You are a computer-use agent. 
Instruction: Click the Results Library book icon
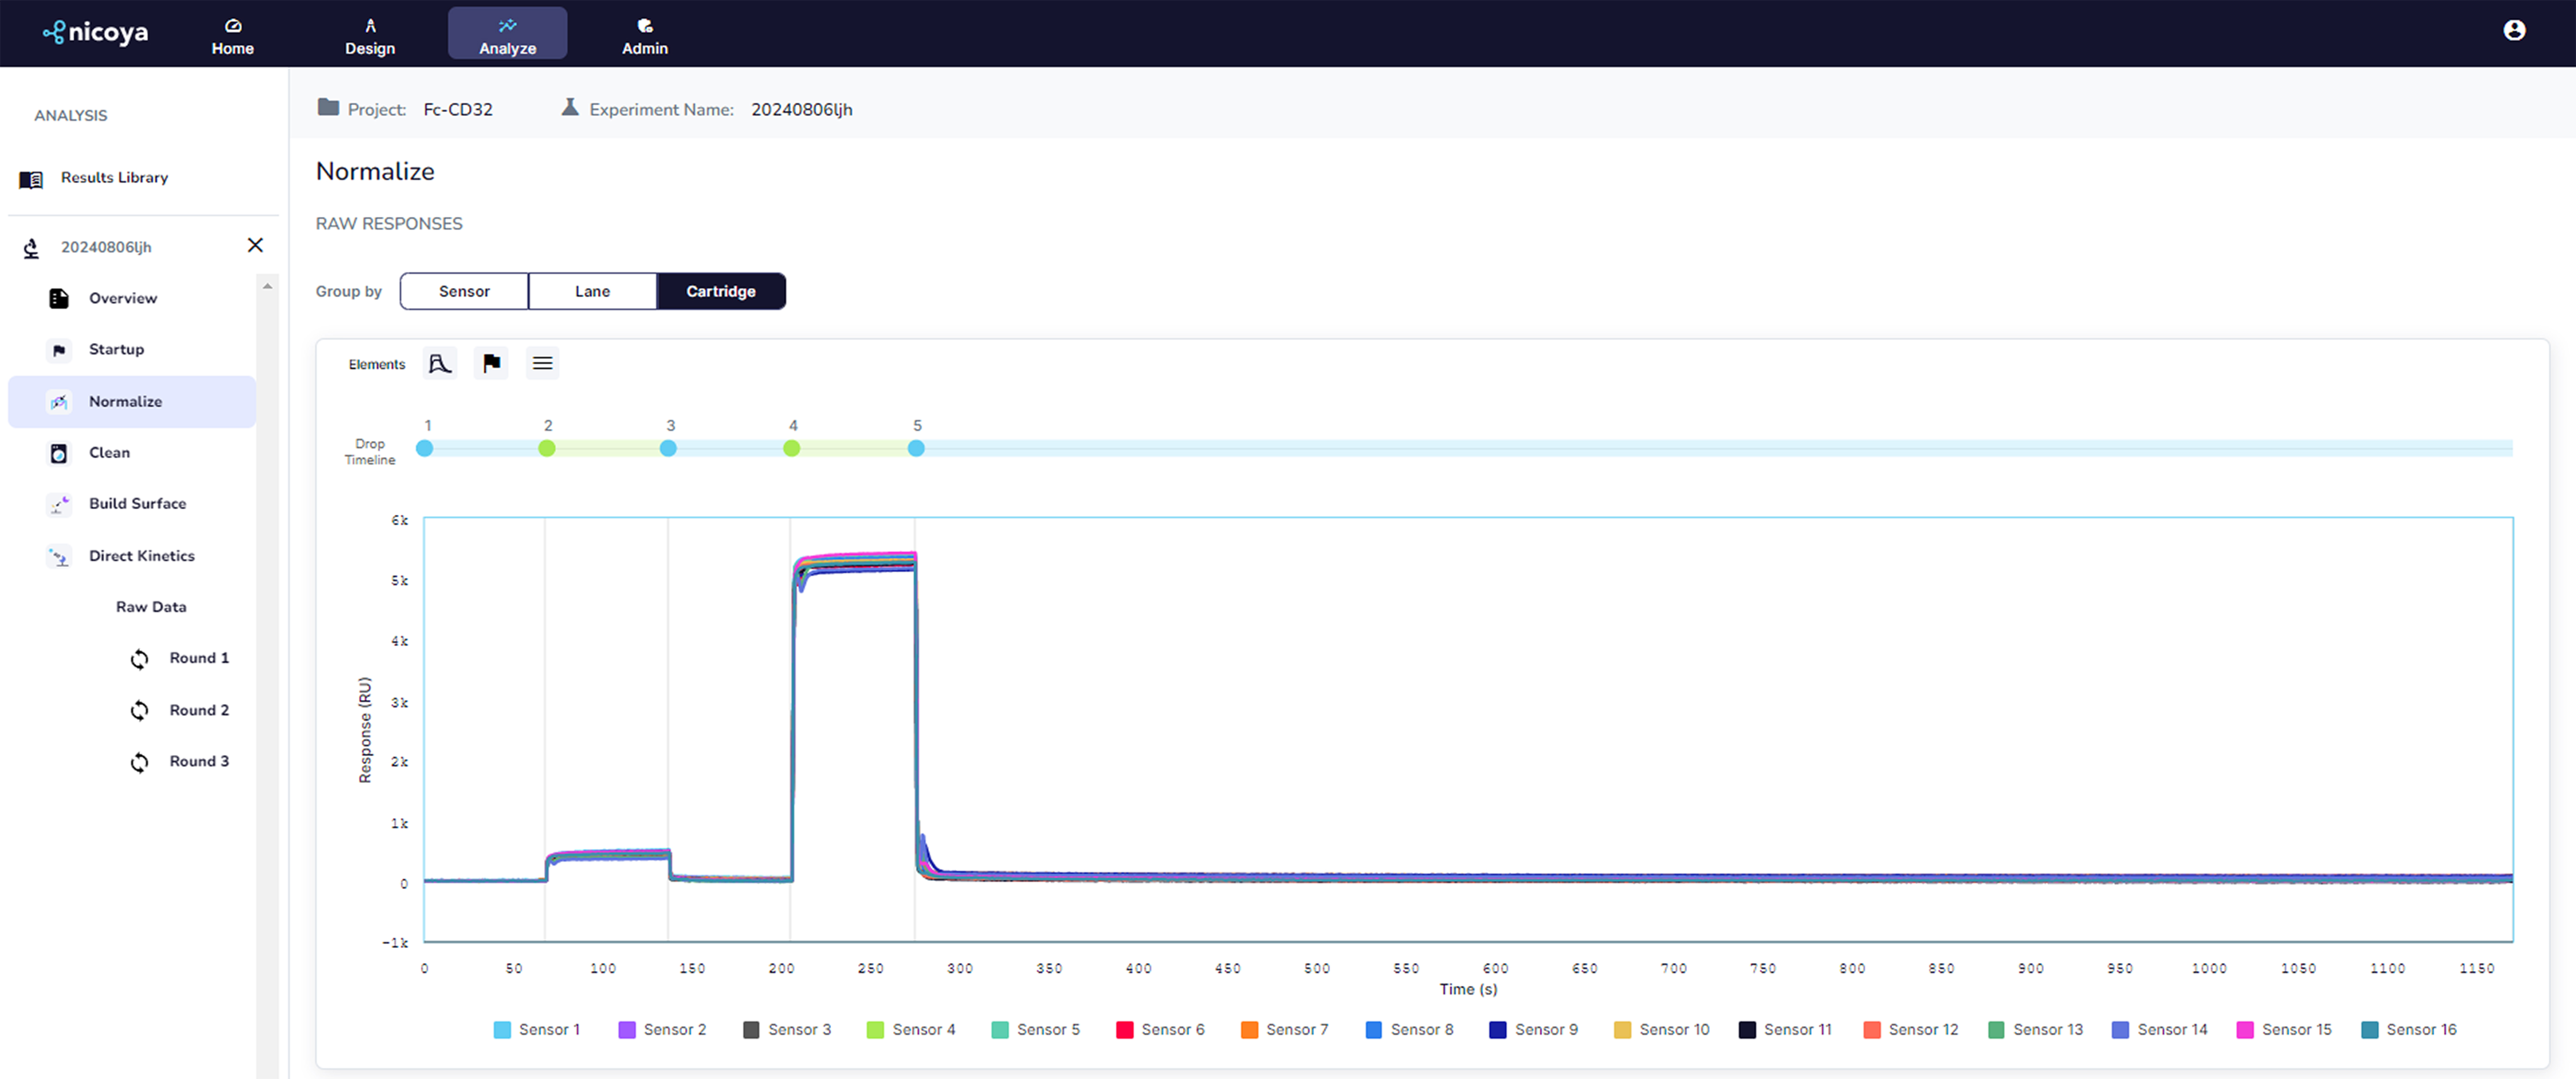(31, 179)
